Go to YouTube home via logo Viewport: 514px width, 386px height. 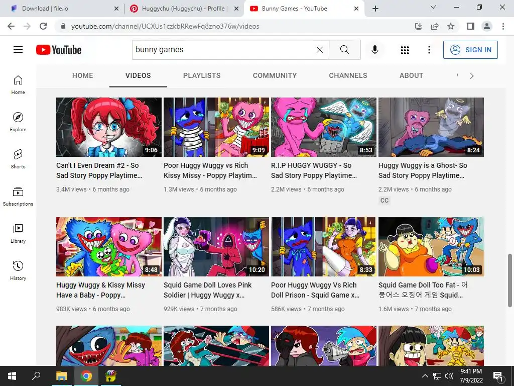coord(59,50)
